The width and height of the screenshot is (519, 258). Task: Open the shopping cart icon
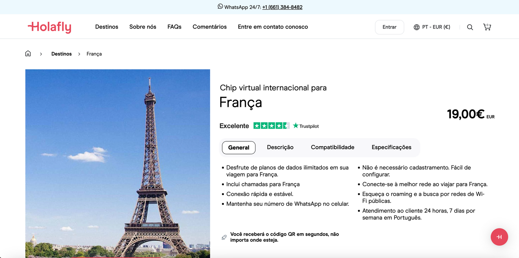[x=487, y=27]
